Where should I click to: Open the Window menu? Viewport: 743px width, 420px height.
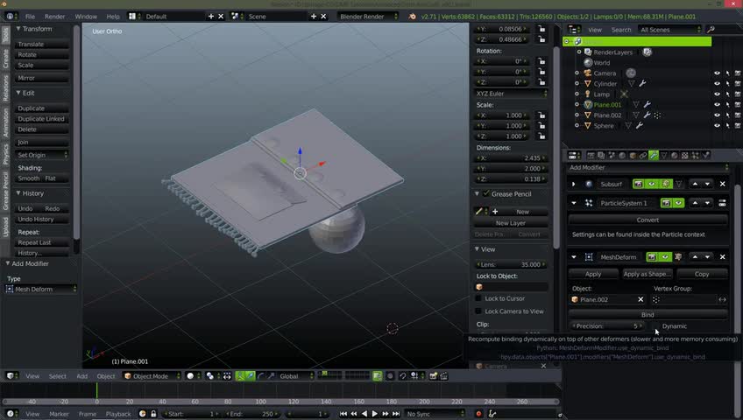point(86,17)
